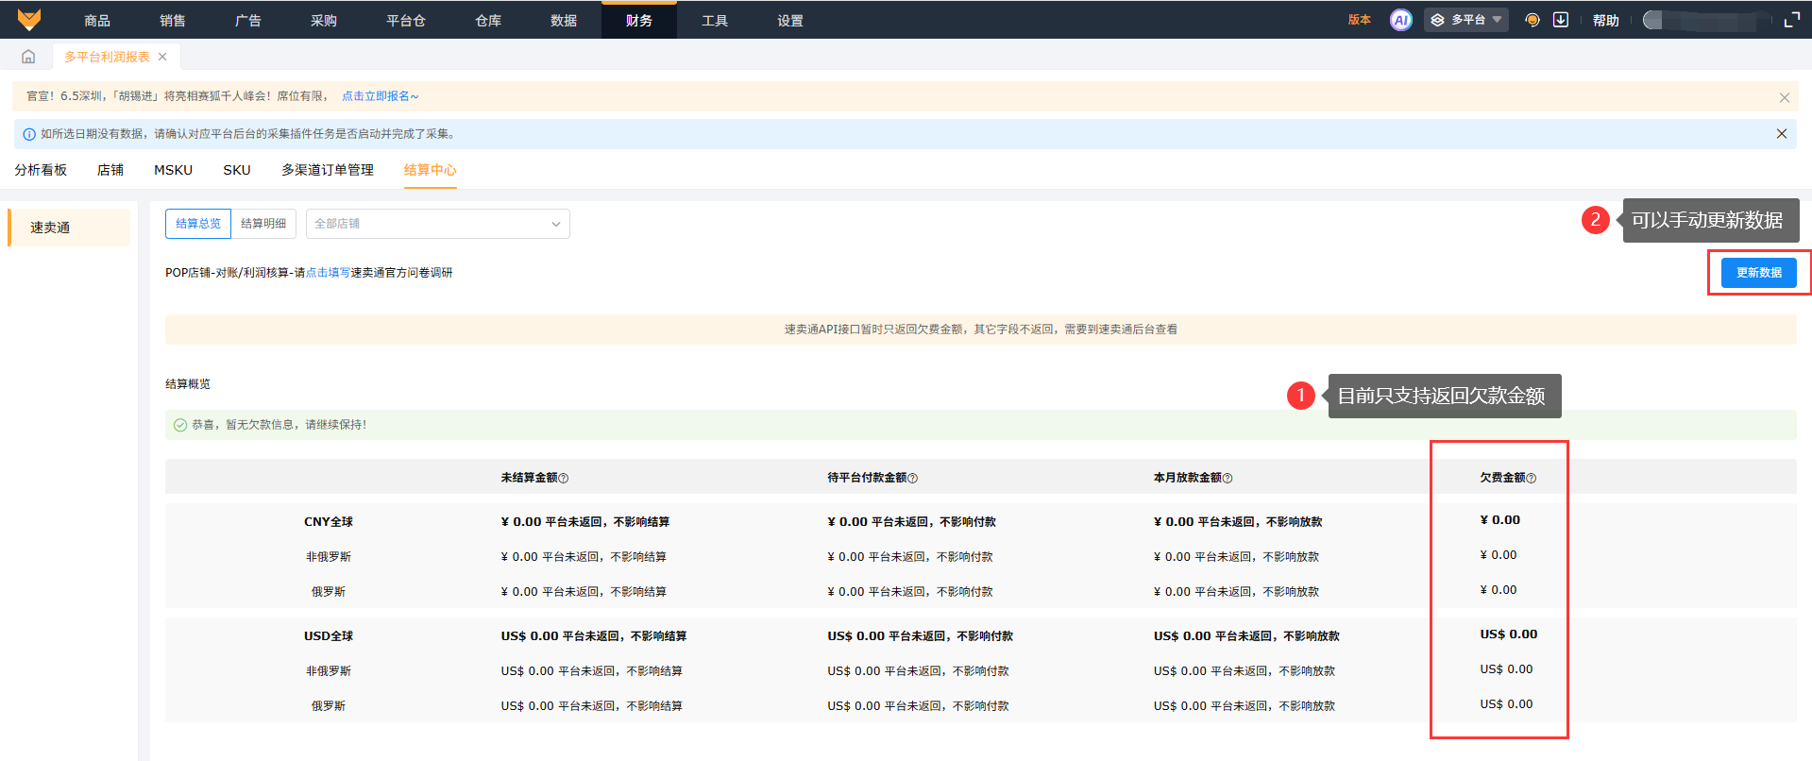Select the 多平台利润报表 page tab

coord(107,57)
